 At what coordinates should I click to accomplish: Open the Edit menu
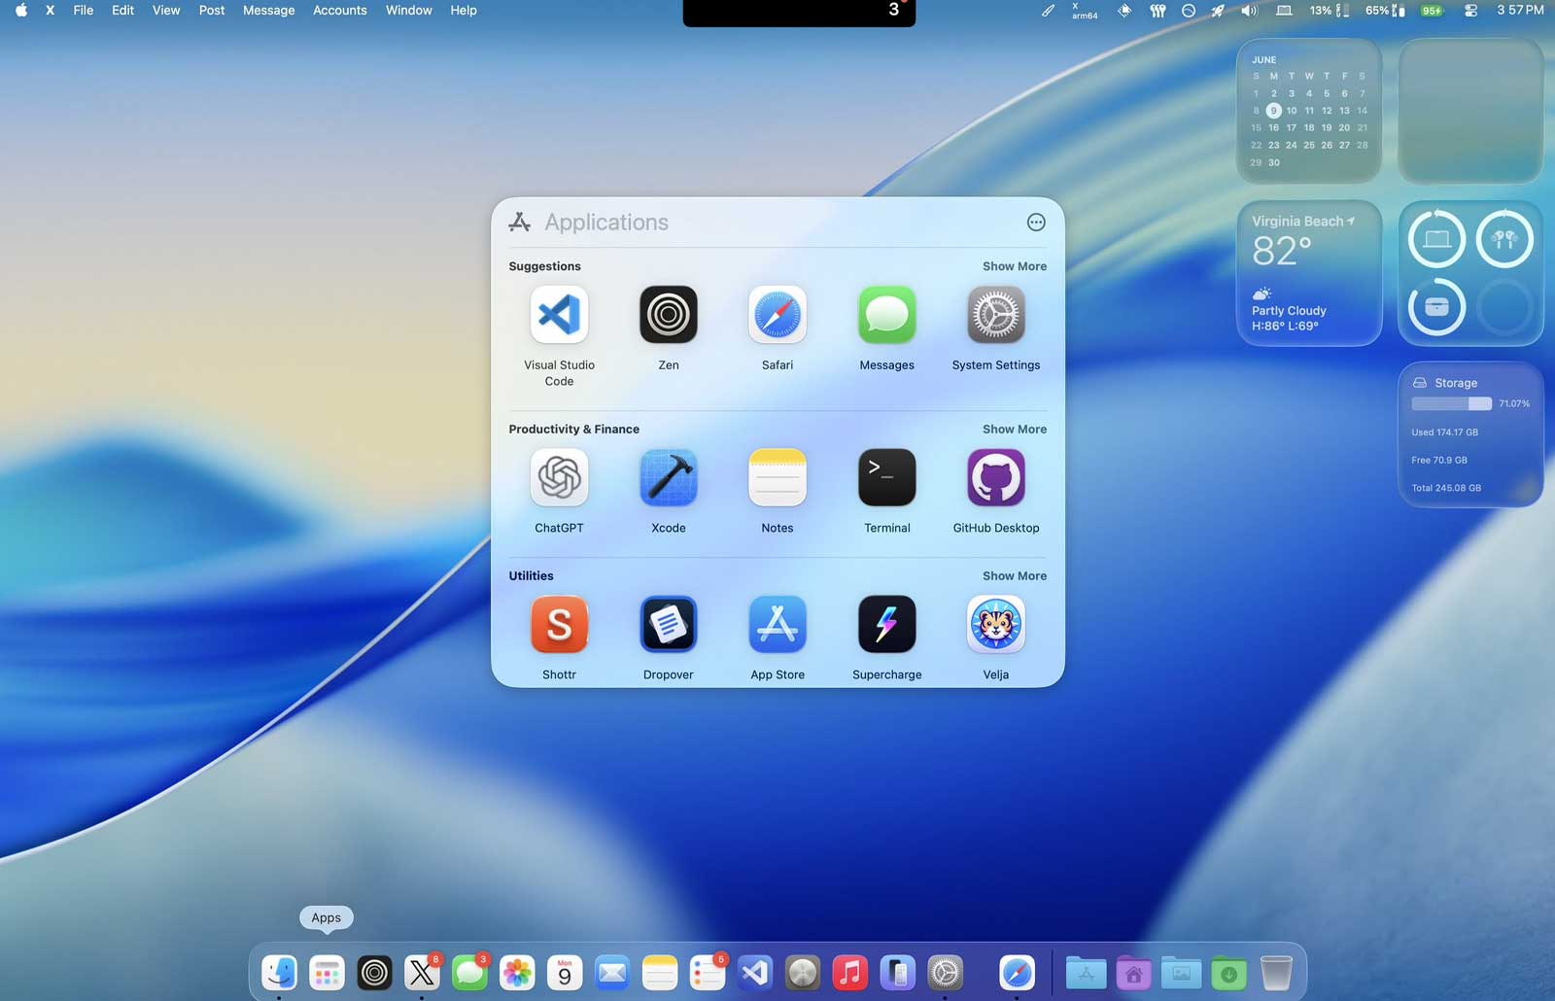(x=122, y=11)
